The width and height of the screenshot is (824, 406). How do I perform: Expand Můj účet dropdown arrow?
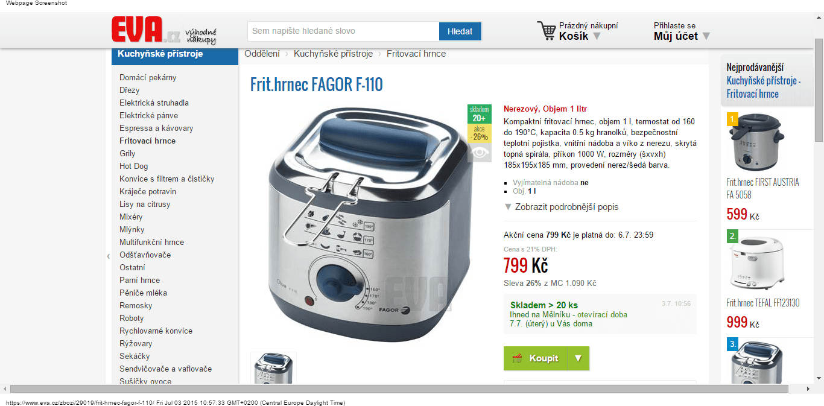point(706,36)
